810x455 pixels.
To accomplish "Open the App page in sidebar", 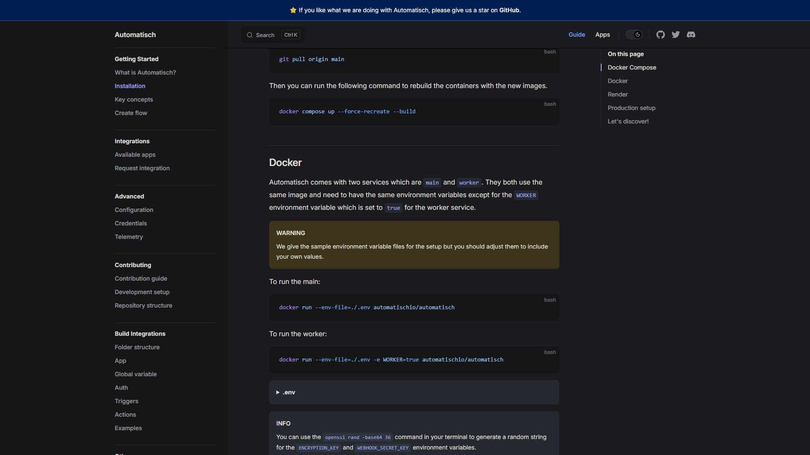I will click(x=120, y=361).
